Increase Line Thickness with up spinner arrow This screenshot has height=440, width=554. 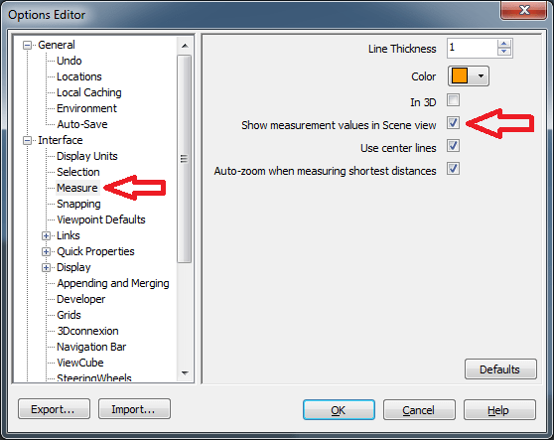[503, 44]
